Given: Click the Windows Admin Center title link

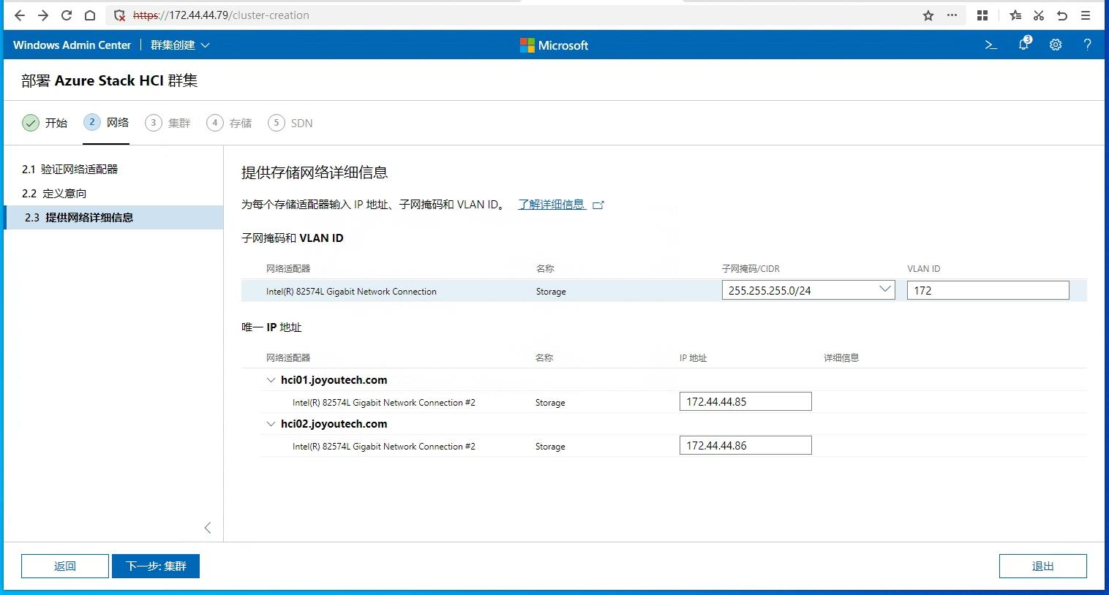Looking at the screenshot, I should (72, 45).
